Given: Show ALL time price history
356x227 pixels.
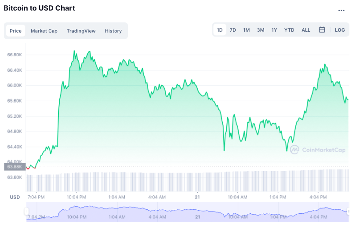Looking at the screenshot, I should click(x=306, y=30).
